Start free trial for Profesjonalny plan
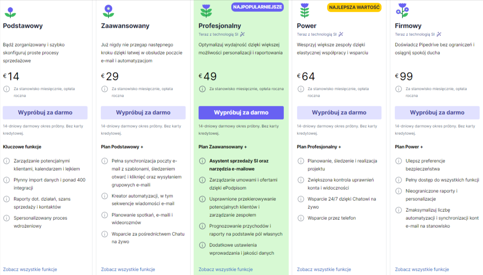The width and height of the screenshot is (483, 275). [x=241, y=113]
